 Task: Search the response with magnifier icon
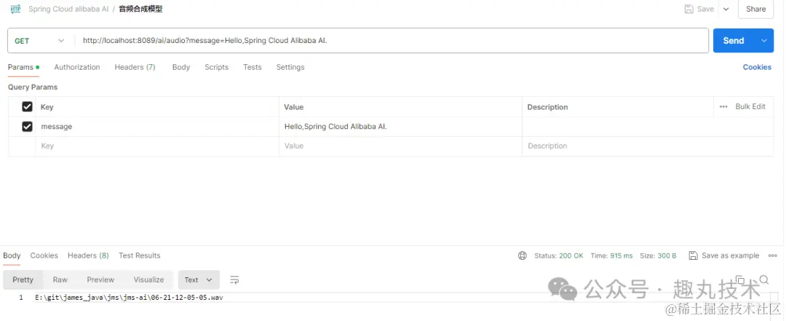(x=764, y=280)
